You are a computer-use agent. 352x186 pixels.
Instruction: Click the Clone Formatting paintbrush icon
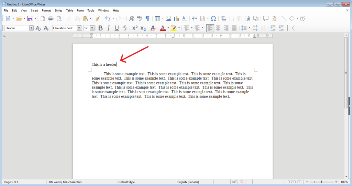pyautogui.click(x=98, y=18)
